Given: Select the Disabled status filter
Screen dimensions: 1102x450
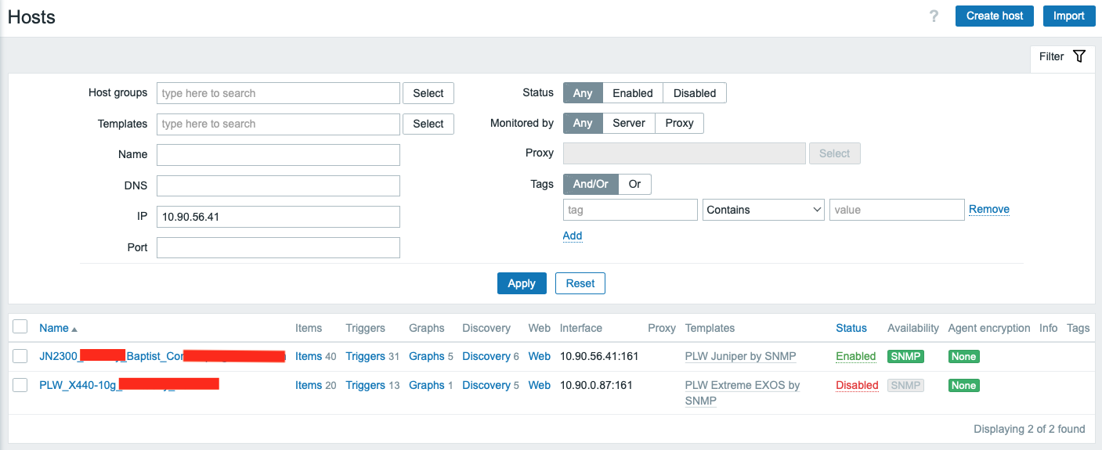Looking at the screenshot, I should click(694, 93).
